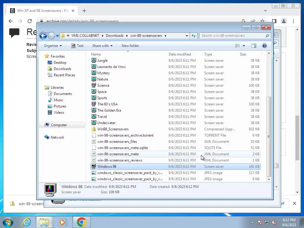Select the Science screen saver icon
The height and width of the screenshot is (228, 304).
[x=94, y=85]
